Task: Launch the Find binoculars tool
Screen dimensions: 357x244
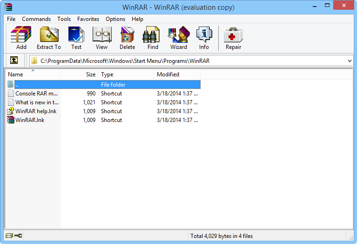Action: coord(153,38)
